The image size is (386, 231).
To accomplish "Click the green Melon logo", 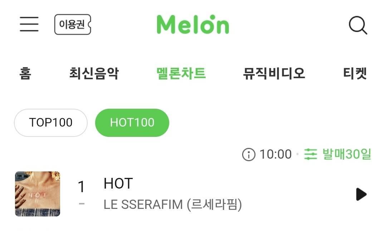I will (x=193, y=24).
